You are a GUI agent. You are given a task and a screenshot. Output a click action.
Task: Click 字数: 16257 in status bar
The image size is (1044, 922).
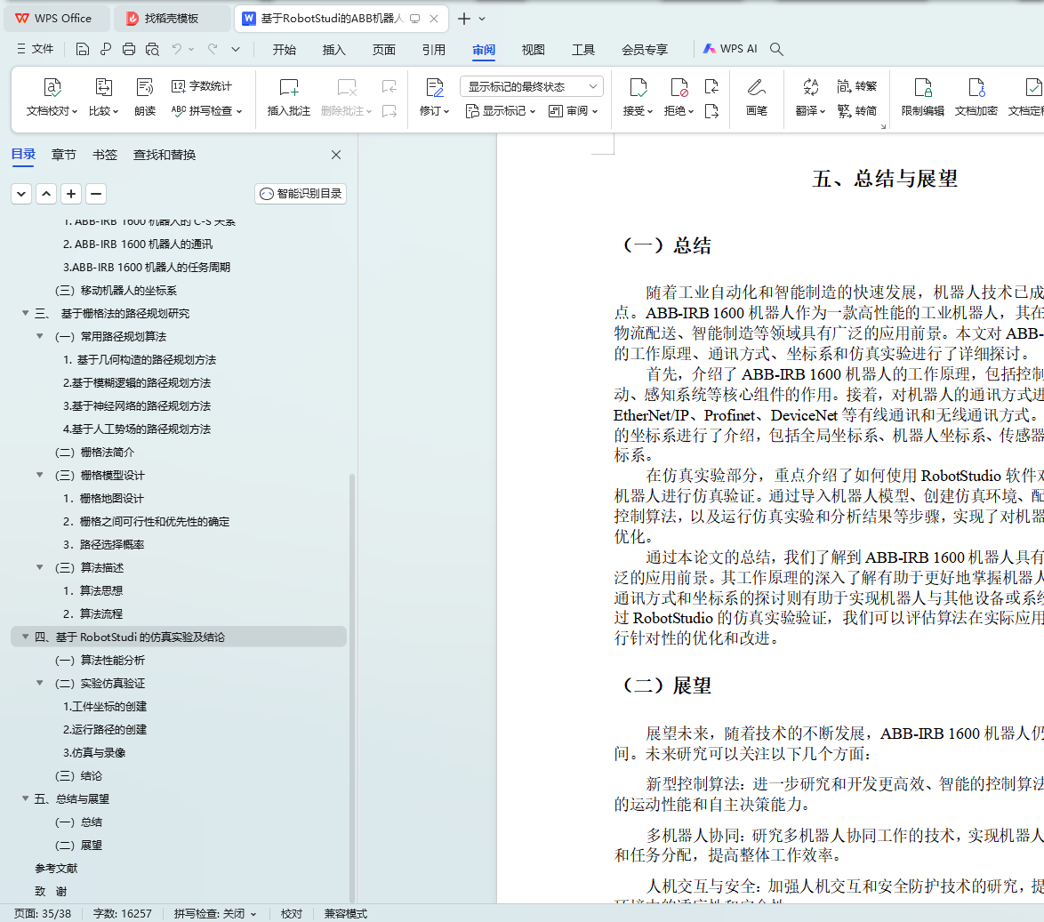[123, 913]
